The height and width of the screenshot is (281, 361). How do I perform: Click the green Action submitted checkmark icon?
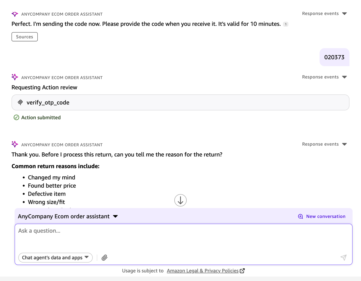[16, 118]
